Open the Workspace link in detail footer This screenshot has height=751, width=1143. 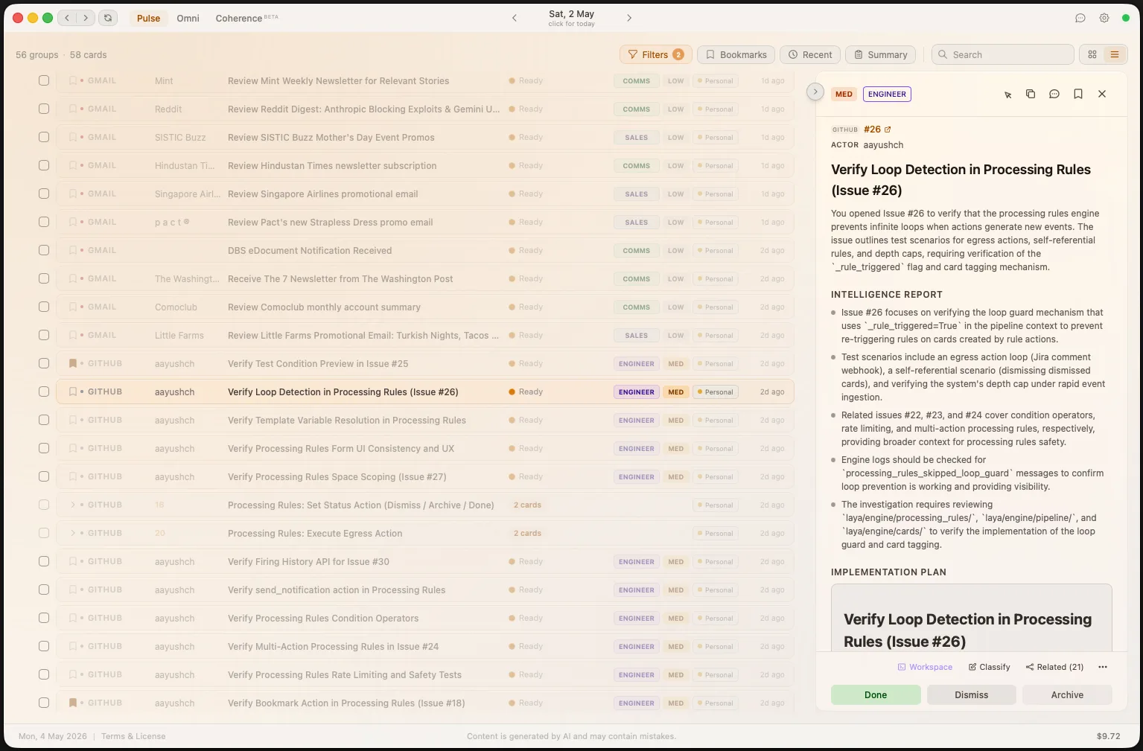pyautogui.click(x=924, y=667)
